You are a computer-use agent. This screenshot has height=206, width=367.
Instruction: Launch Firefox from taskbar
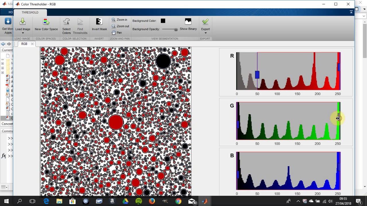[152, 201]
